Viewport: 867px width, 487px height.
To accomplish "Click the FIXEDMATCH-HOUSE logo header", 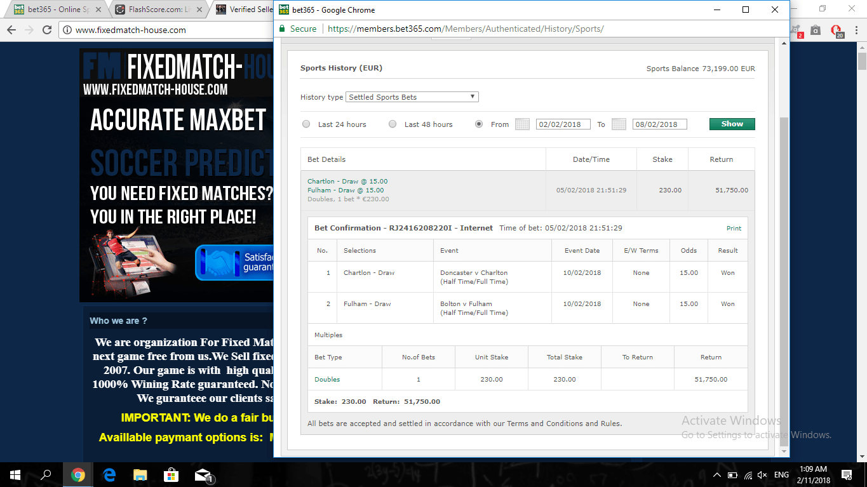I will click(x=178, y=73).
